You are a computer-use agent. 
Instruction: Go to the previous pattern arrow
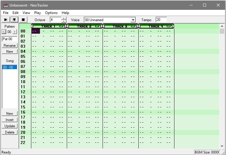(x=4, y=32)
